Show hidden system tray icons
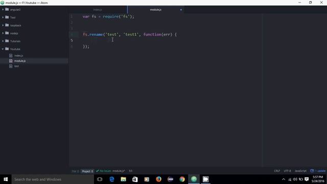This screenshot has height=184, width=327. coord(284,179)
